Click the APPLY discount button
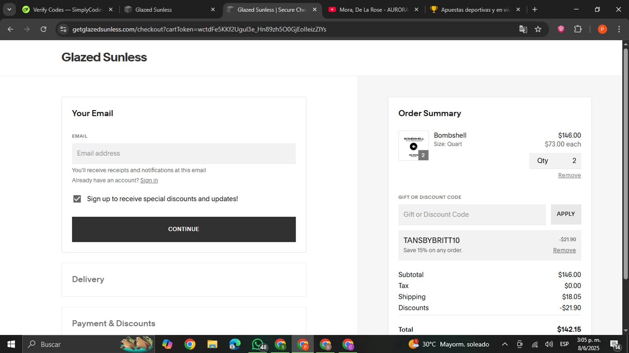Image resolution: width=629 pixels, height=353 pixels. click(x=566, y=214)
